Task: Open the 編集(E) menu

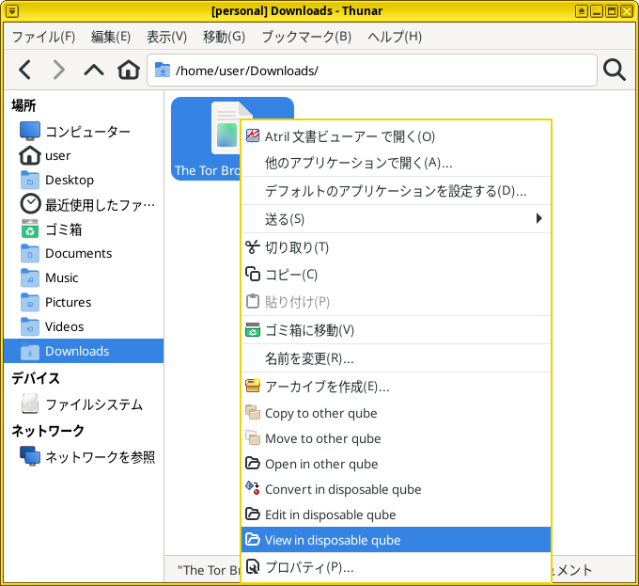Action: tap(111, 37)
